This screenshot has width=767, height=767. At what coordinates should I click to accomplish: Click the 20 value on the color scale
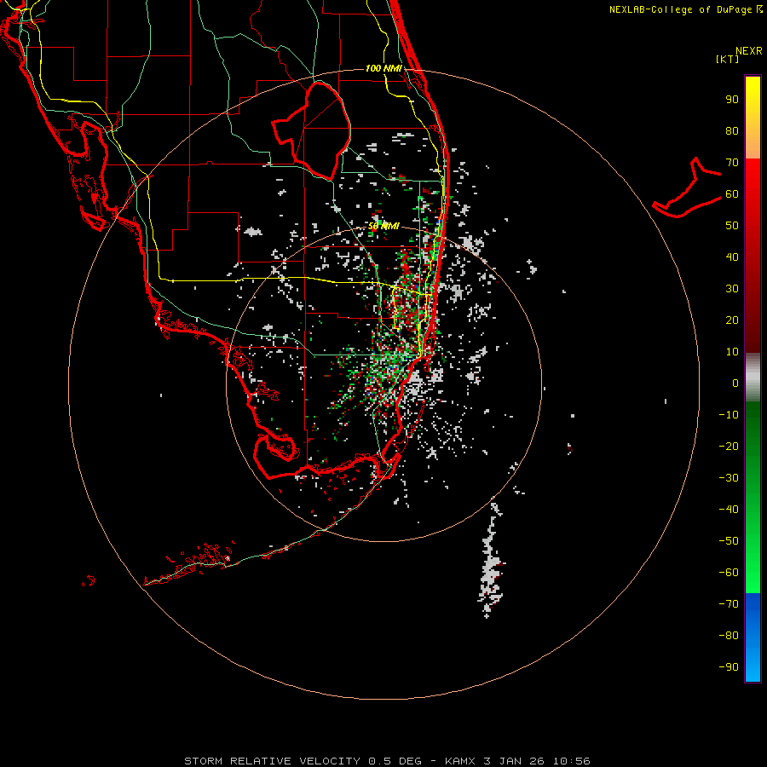click(732, 320)
